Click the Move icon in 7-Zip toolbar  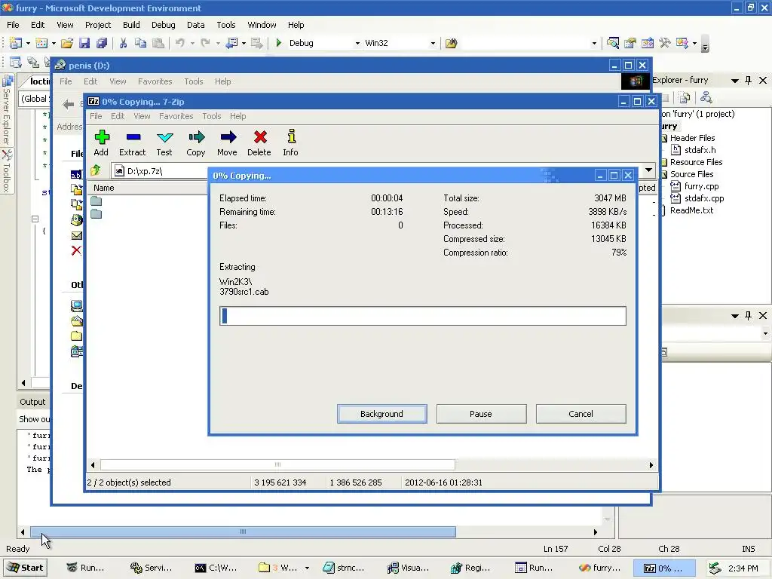pos(228,137)
